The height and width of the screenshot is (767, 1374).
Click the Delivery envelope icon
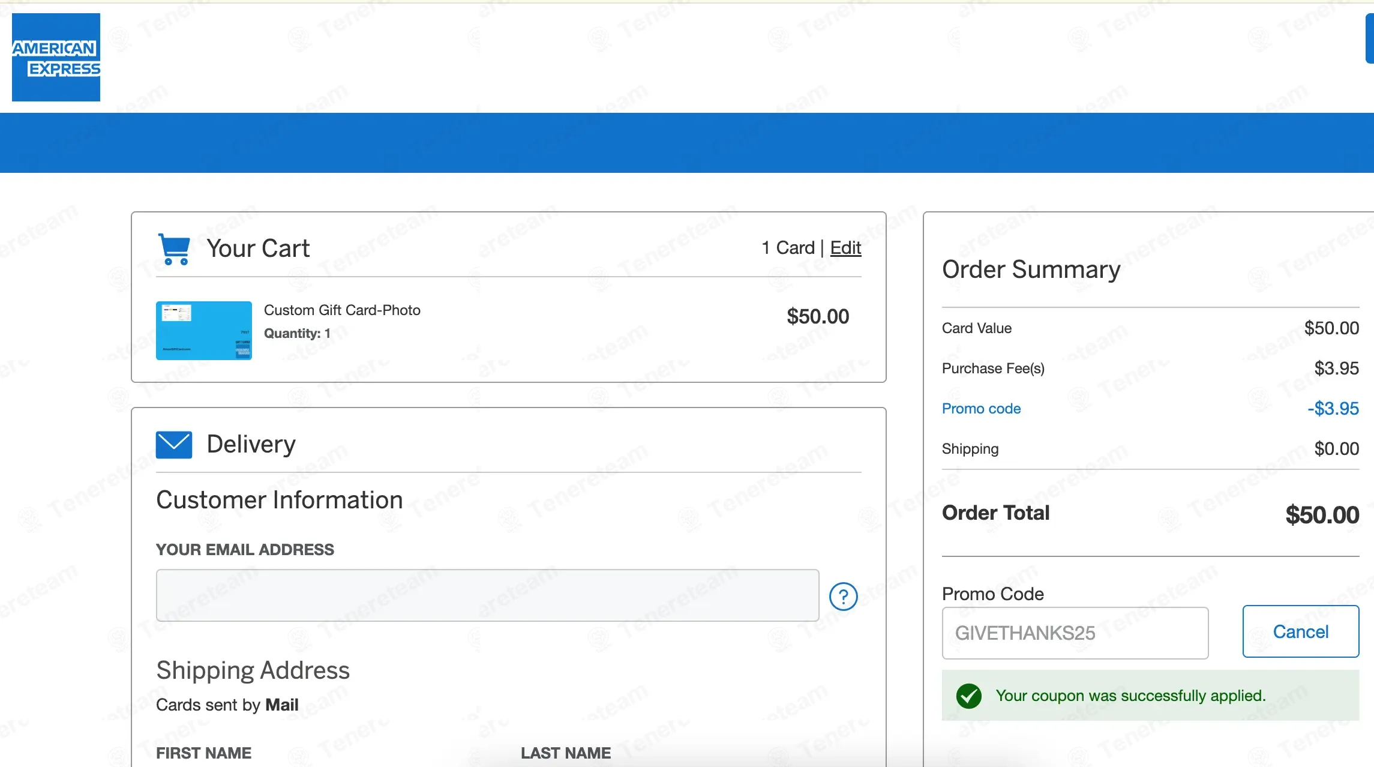(x=174, y=445)
